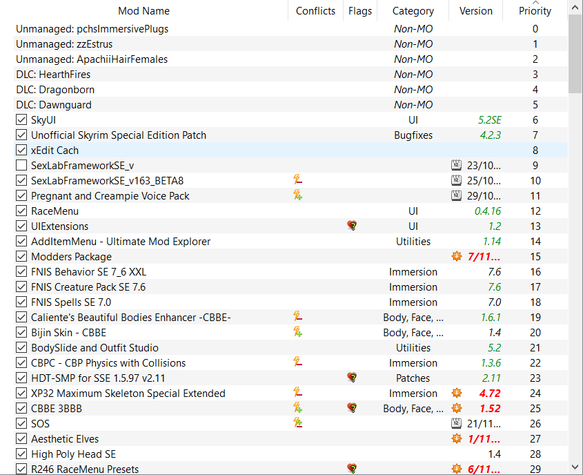This screenshot has width=583, height=475.
Task: Click the calendar icon in Pregnant and Creampie row
Action: tap(456, 195)
